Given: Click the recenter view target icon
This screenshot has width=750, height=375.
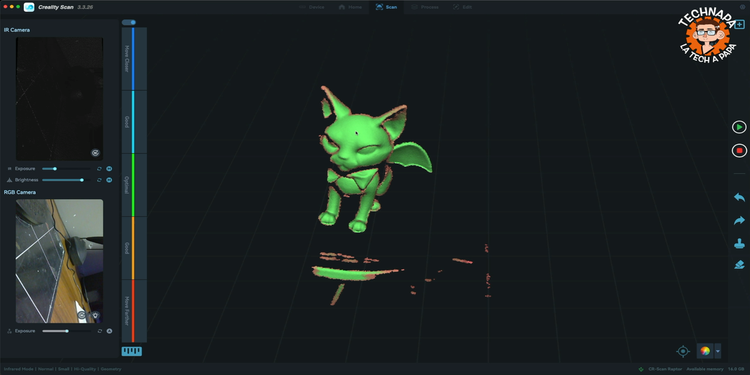Looking at the screenshot, I should (x=683, y=351).
